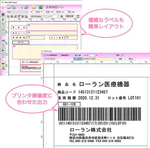150x148 pixels.
Task: Click the プリンタ設定 button
Action: pyautogui.click(x=78, y=59)
